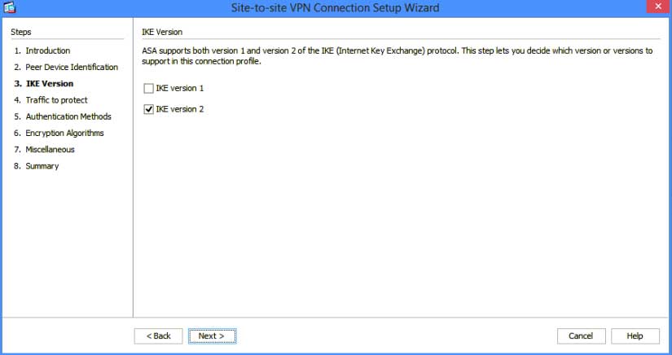Select step 1 Introduction
The width and height of the screenshot is (672, 355).
pos(42,50)
